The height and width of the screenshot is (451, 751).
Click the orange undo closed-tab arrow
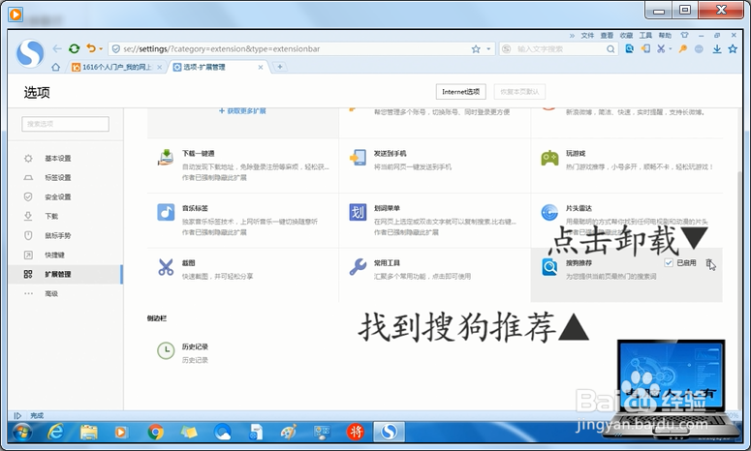pyautogui.click(x=90, y=47)
